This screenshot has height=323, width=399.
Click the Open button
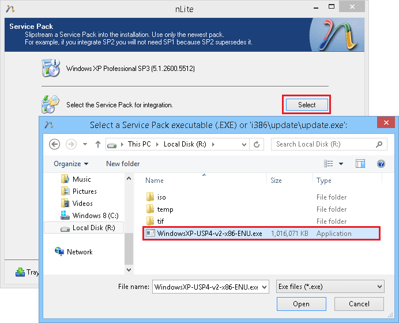(301, 304)
